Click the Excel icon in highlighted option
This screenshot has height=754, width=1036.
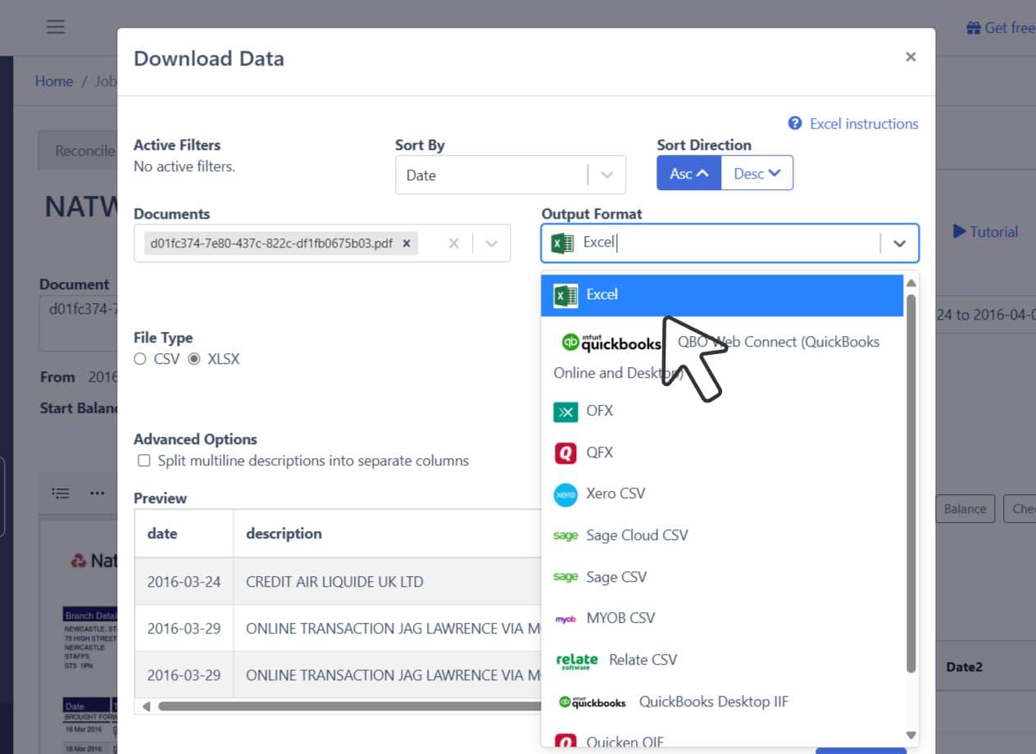point(566,295)
